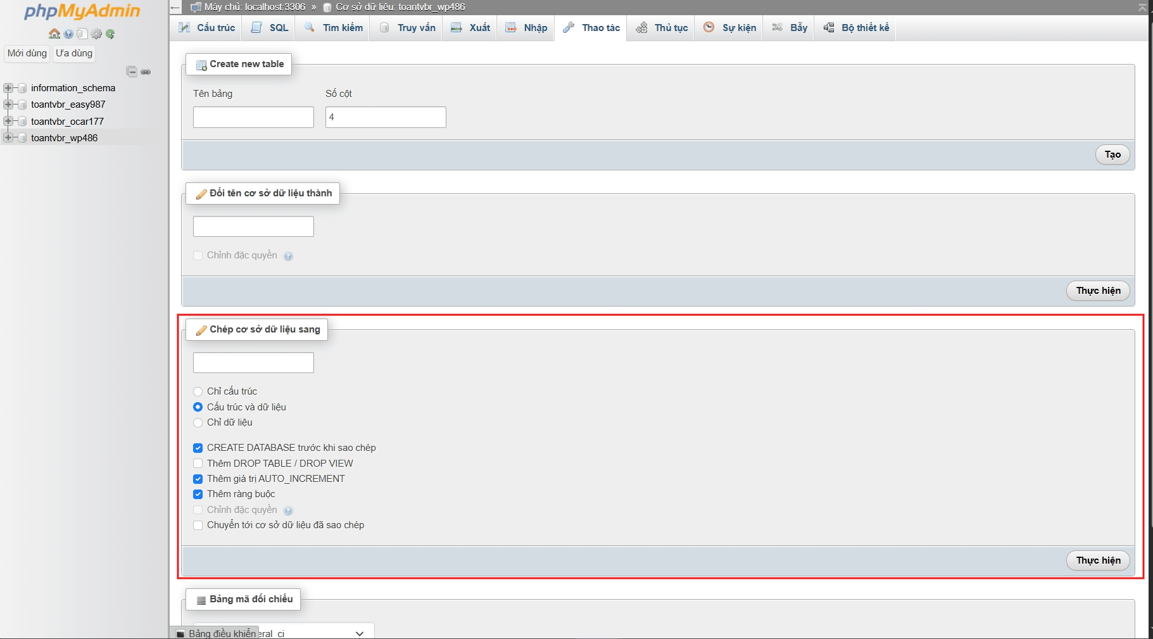Image resolution: width=1153 pixels, height=639 pixels.
Task: Open the phpMyAdmin documentation help icon
Action: pyautogui.click(x=68, y=34)
